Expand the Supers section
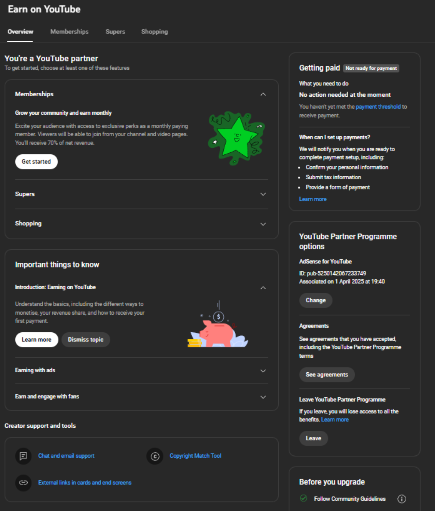Viewport: 435px width, 511px height. [263, 194]
